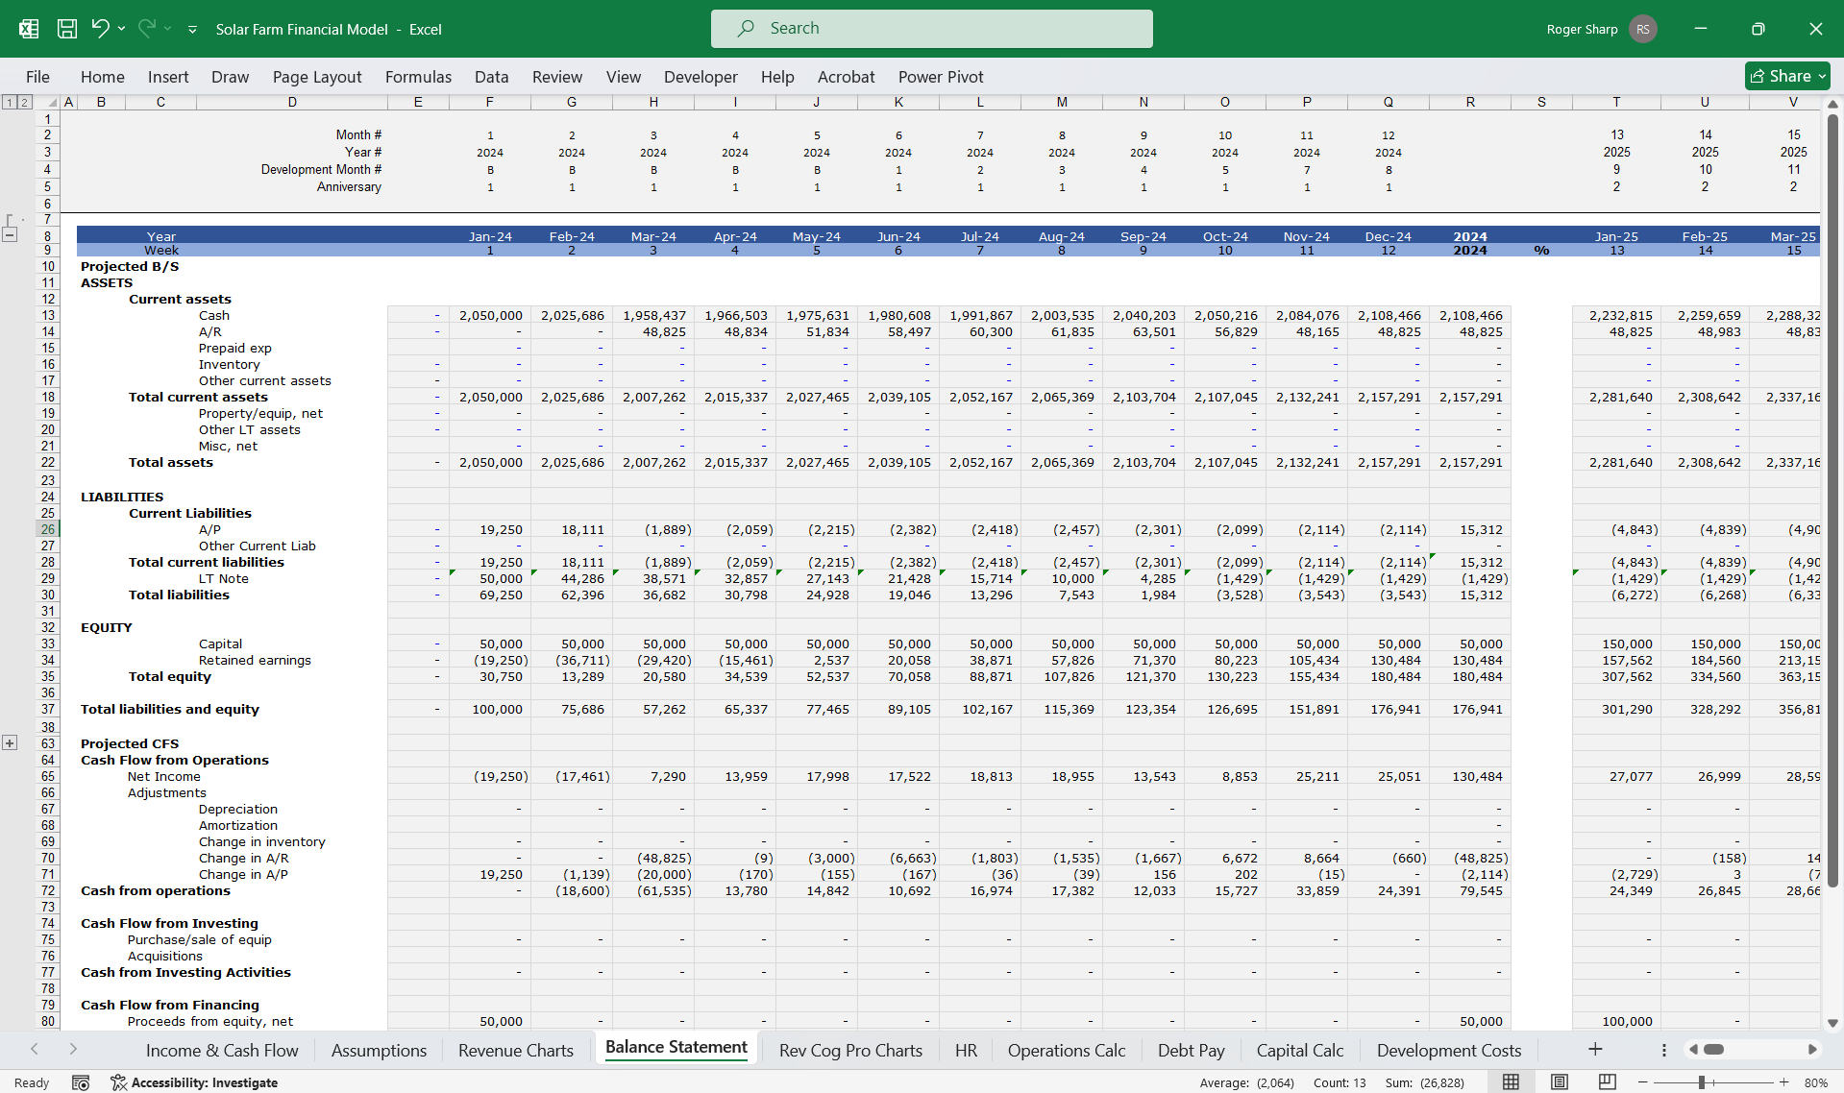The image size is (1844, 1093).
Task: Click horizontal scrollbar right arrow
Action: click(1812, 1050)
